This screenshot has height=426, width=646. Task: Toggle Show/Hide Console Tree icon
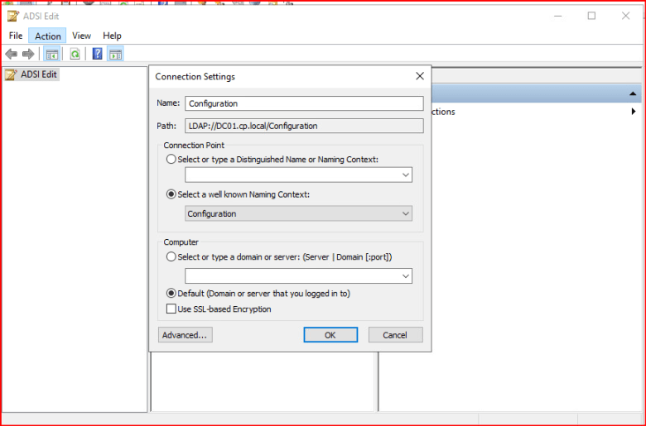pyautogui.click(x=52, y=54)
